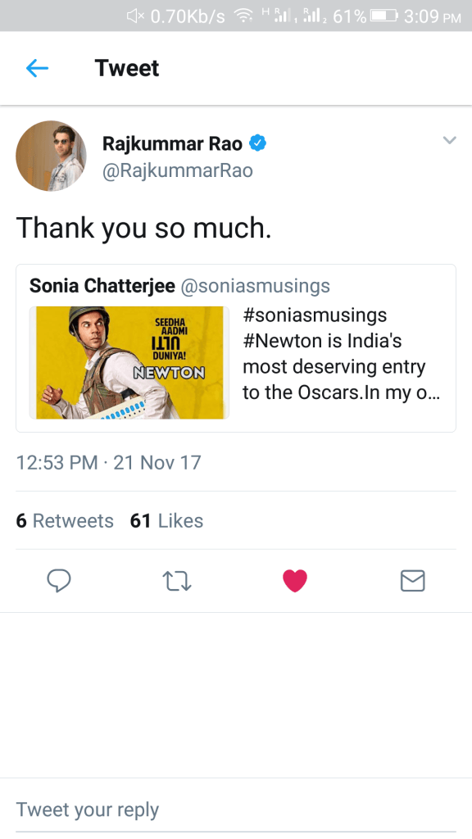
Task: View Rajkummar Rao's profile picture
Action: point(51,156)
